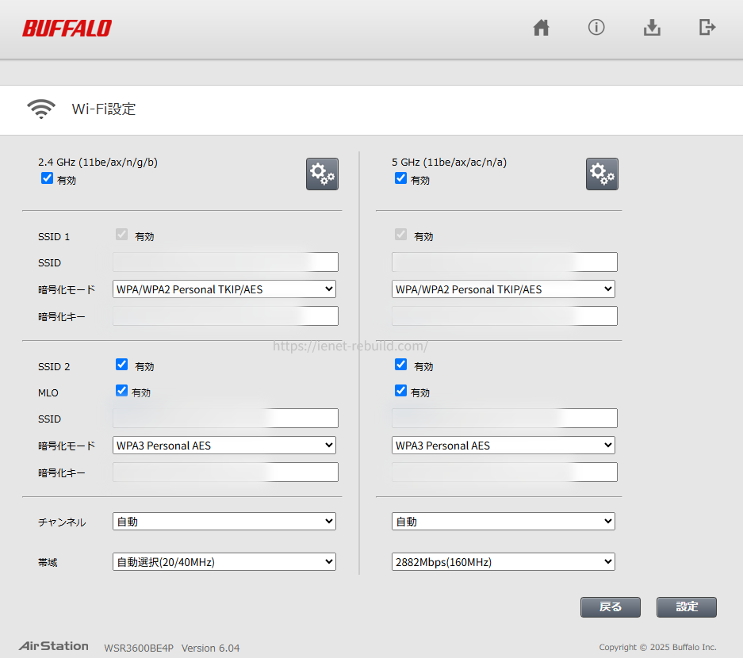Screen dimensions: 743x658
Task: Toggle 5 GHz SSID 1 enabled checkbox
Action: click(x=401, y=234)
